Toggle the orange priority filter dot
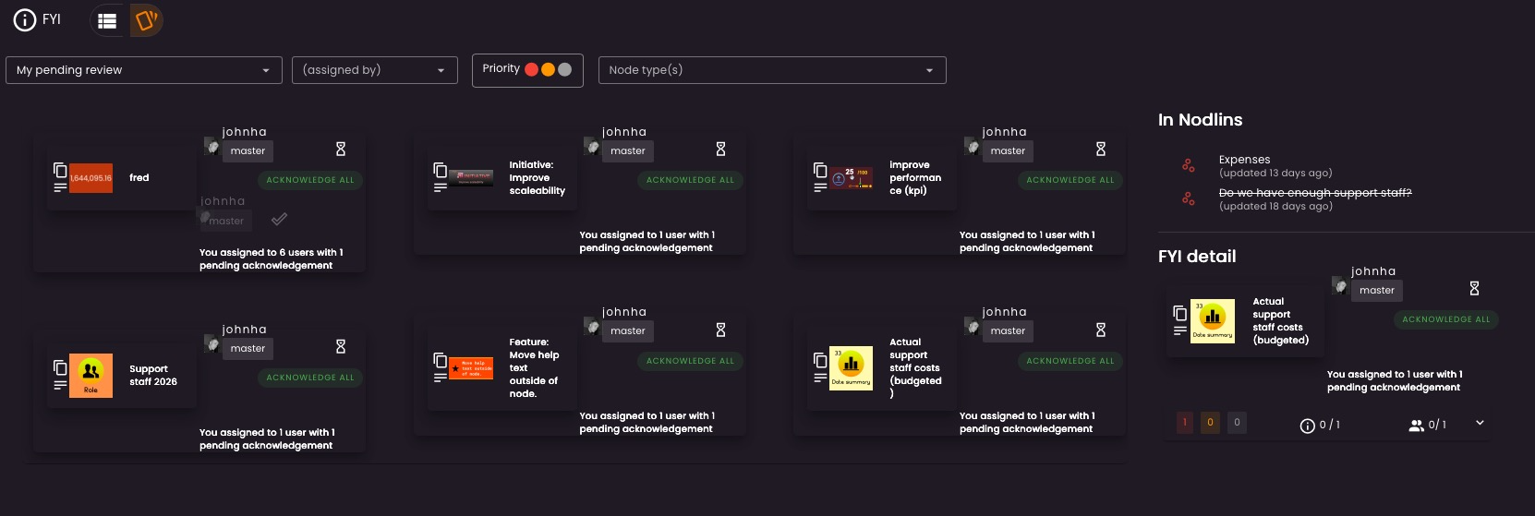Viewport: 1535px width, 516px height. [x=548, y=69]
